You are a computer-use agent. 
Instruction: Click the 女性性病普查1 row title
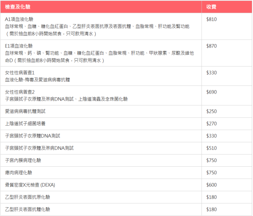click(20, 73)
